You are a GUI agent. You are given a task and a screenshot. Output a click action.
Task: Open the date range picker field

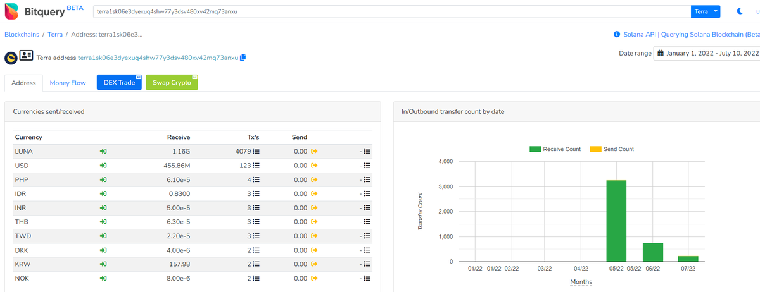[x=706, y=53]
